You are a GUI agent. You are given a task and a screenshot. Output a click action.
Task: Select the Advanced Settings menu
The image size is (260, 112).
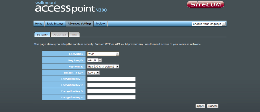80,24
